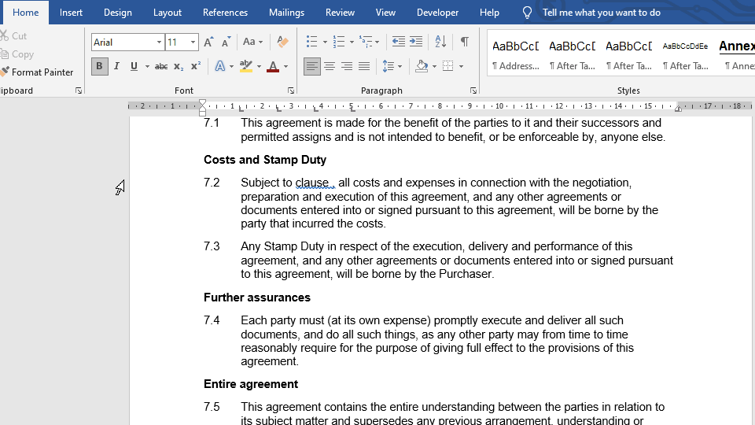
Task: Open the font size dropdown
Action: point(193,42)
